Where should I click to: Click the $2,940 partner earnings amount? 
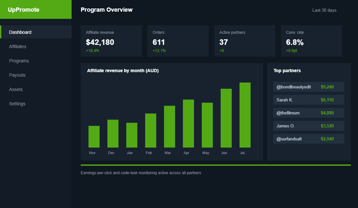[327, 139]
